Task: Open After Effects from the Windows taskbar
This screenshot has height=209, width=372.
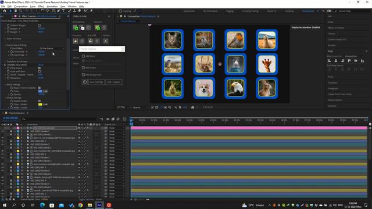Action: (x=99, y=205)
